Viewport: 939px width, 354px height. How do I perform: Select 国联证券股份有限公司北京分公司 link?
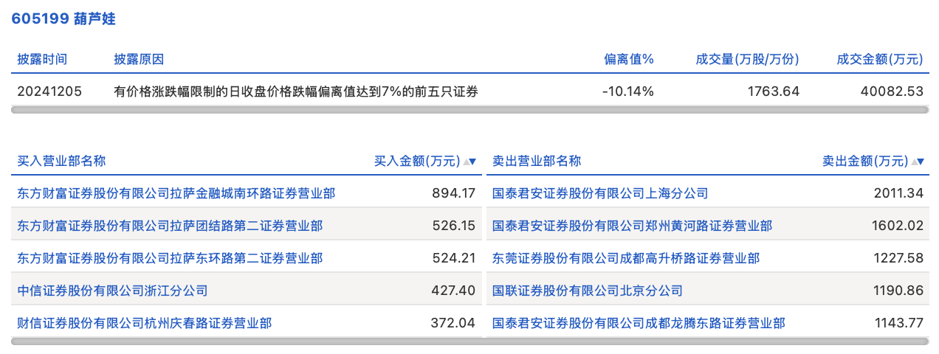point(588,291)
